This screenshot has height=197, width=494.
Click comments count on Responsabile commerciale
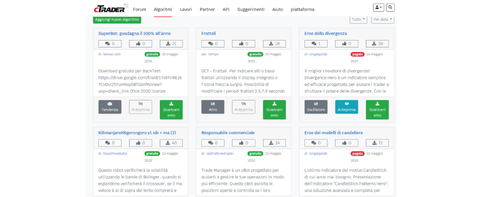[212, 143]
